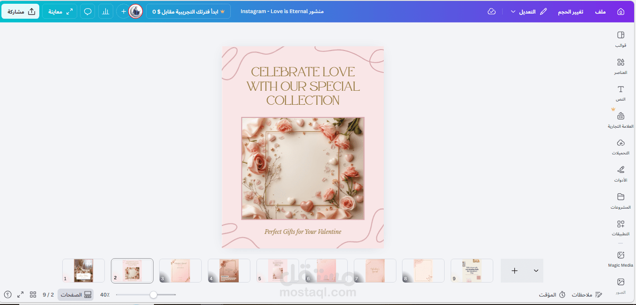
Task: Select page 4 thumbnail
Action: click(x=229, y=270)
